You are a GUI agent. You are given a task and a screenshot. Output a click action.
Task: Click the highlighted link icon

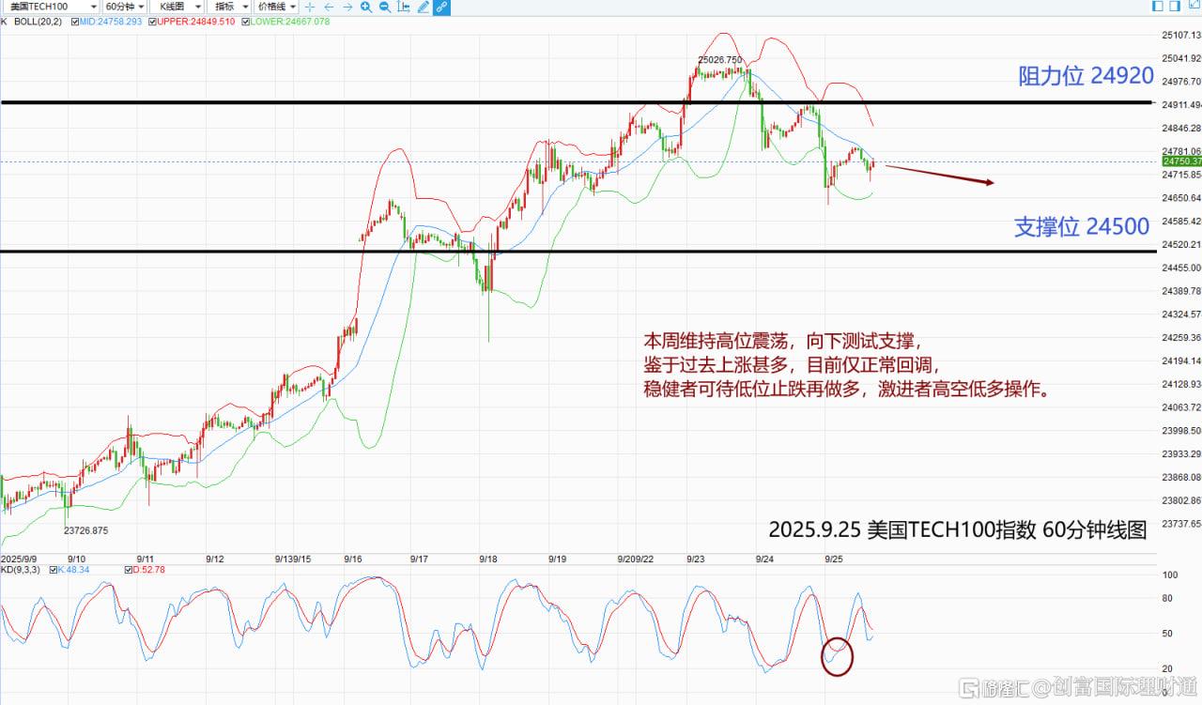tap(440, 7)
